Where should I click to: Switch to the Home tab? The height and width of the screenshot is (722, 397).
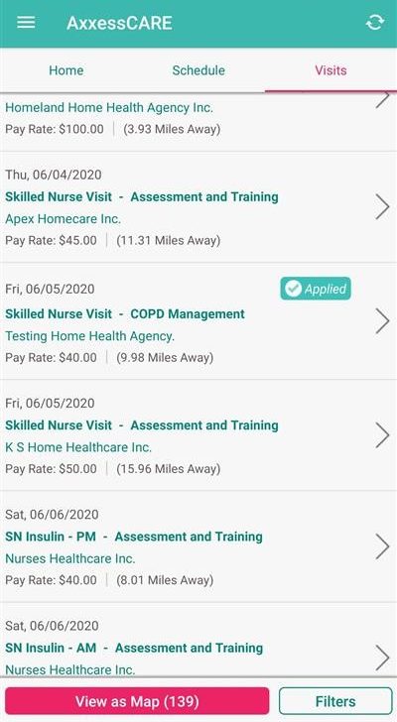(66, 70)
